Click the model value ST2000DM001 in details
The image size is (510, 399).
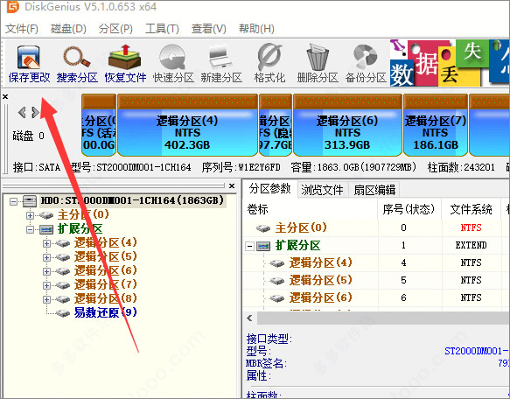point(476,351)
